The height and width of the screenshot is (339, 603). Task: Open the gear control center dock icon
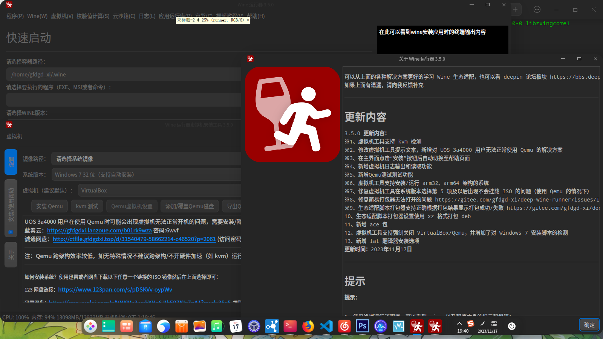(x=254, y=326)
